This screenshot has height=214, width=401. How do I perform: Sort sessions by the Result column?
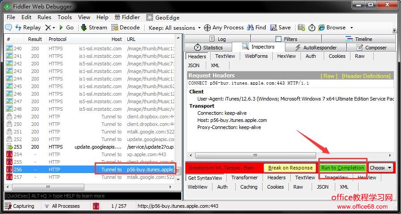[x=35, y=39]
